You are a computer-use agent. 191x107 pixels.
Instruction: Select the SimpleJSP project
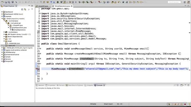9,61
